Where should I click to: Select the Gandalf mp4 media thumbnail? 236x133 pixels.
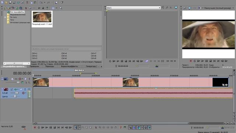pyautogui.click(x=42, y=19)
